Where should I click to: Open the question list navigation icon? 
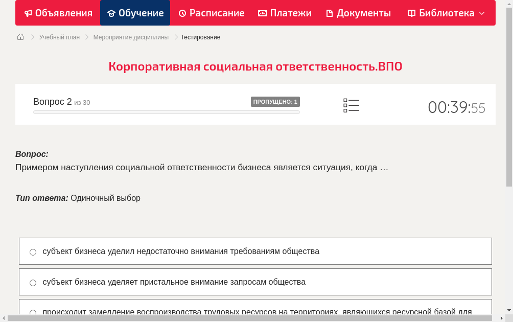click(351, 105)
